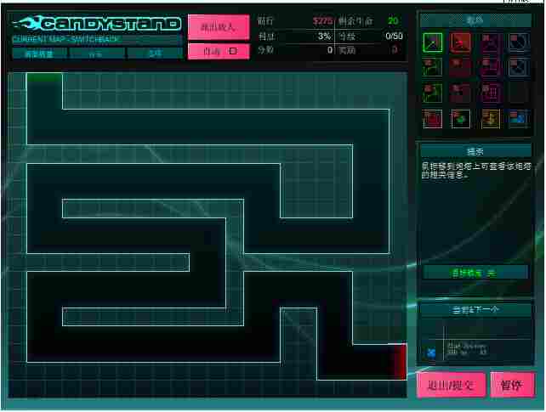Choose the blue icon in the bottom row
The image size is (546, 412).
[518, 118]
